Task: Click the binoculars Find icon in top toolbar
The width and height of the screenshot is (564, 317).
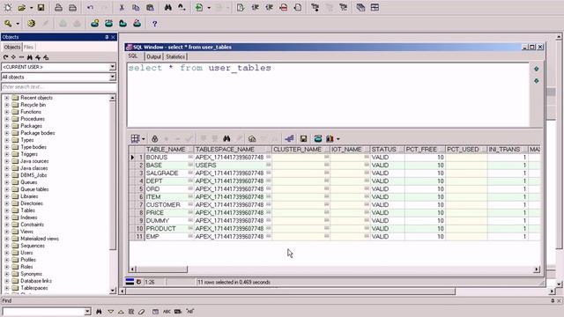Action: [x=167, y=8]
